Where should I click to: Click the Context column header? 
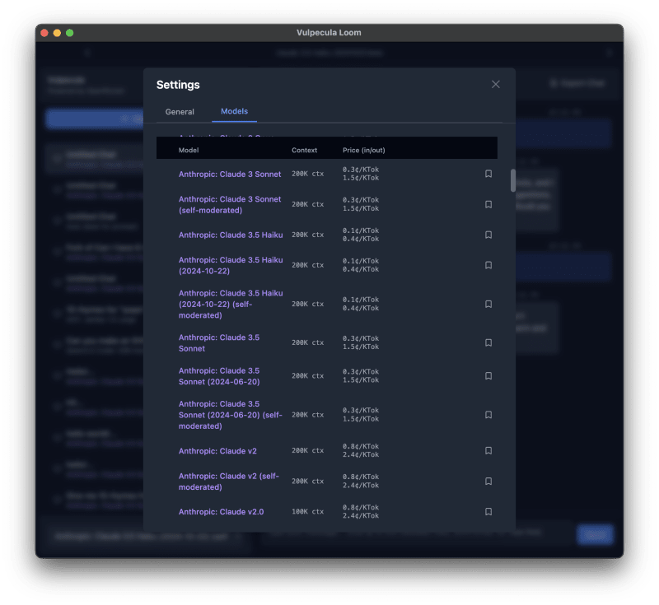(x=305, y=150)
